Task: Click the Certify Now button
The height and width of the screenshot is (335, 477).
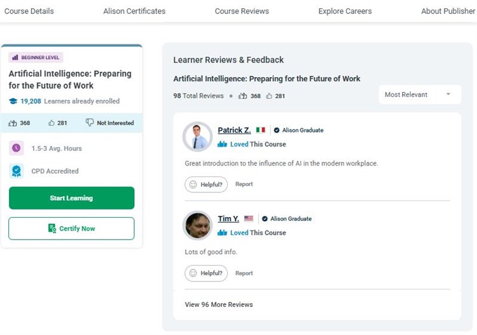Action: pyautogui.click(x=71, y=229)
